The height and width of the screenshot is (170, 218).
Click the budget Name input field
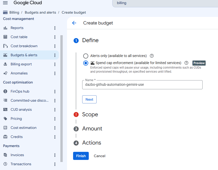(142, 85)
